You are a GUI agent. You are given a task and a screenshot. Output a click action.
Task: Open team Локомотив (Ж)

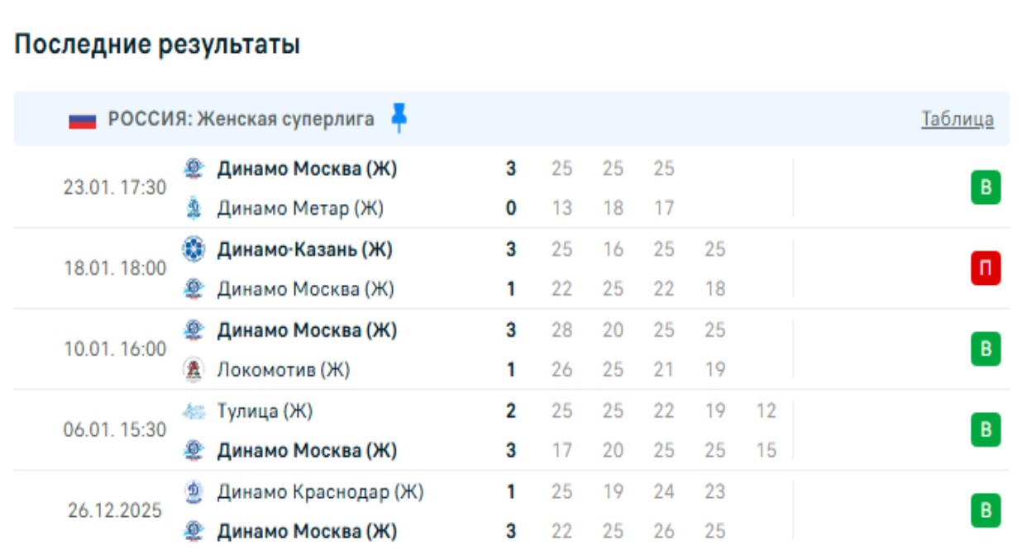point(284,370)
